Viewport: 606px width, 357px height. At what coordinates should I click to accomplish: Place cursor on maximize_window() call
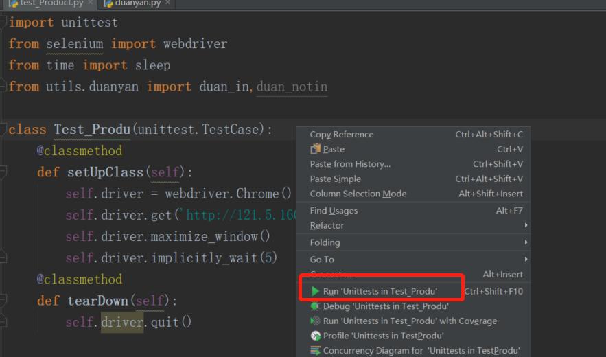coord(210,236)
